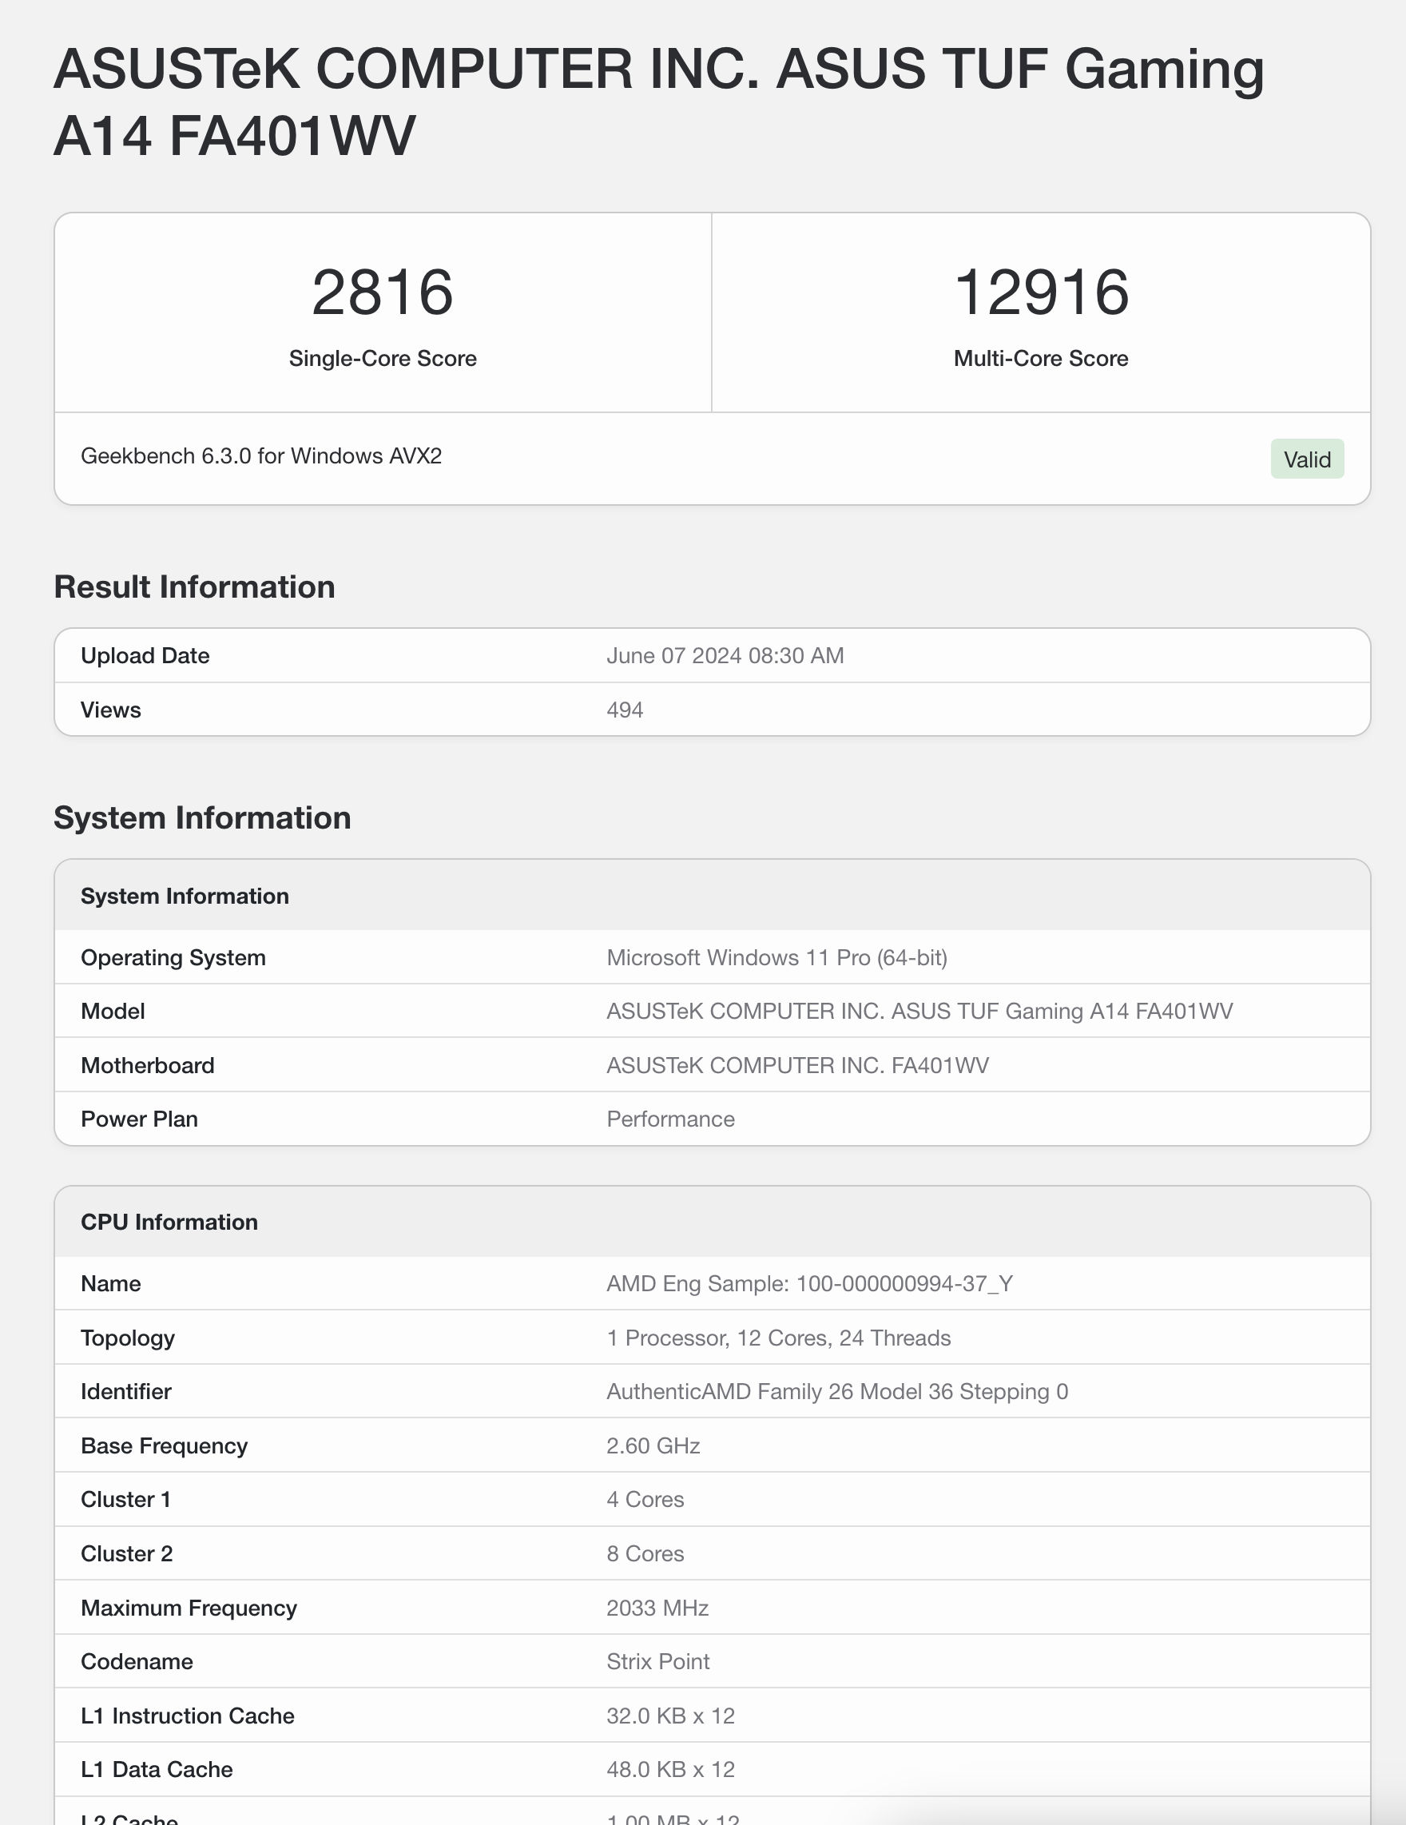Click the 'Maximum Frequency' row label

[x=189, y=1608]
